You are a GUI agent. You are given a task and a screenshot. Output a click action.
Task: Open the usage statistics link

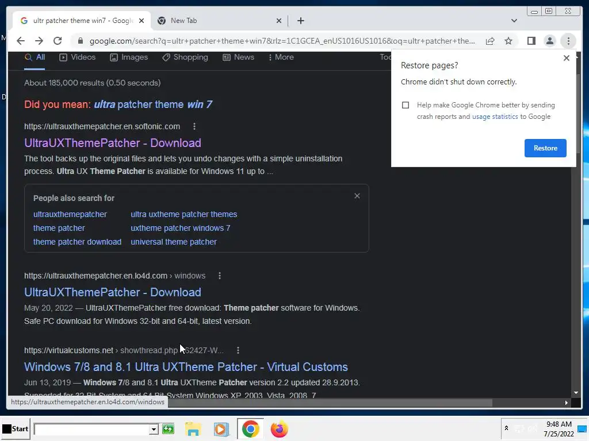(495, 117)
